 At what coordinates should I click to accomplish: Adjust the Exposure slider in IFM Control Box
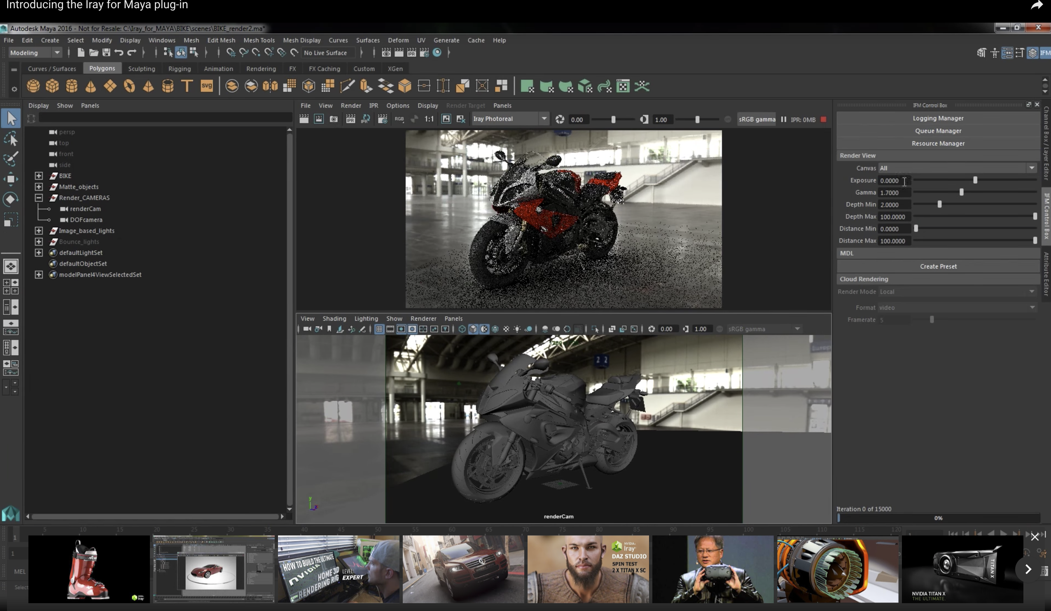tap(975, 180)
